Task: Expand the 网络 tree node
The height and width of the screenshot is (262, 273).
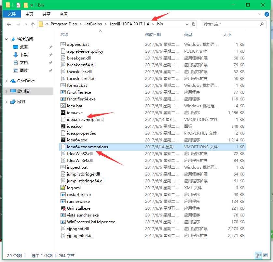Action: [x=7, y=102]
